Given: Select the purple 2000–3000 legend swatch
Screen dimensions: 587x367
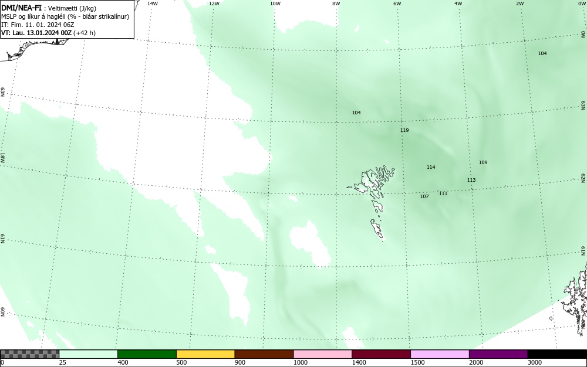Looking at the screenshot, I should (x=498, y=354).
